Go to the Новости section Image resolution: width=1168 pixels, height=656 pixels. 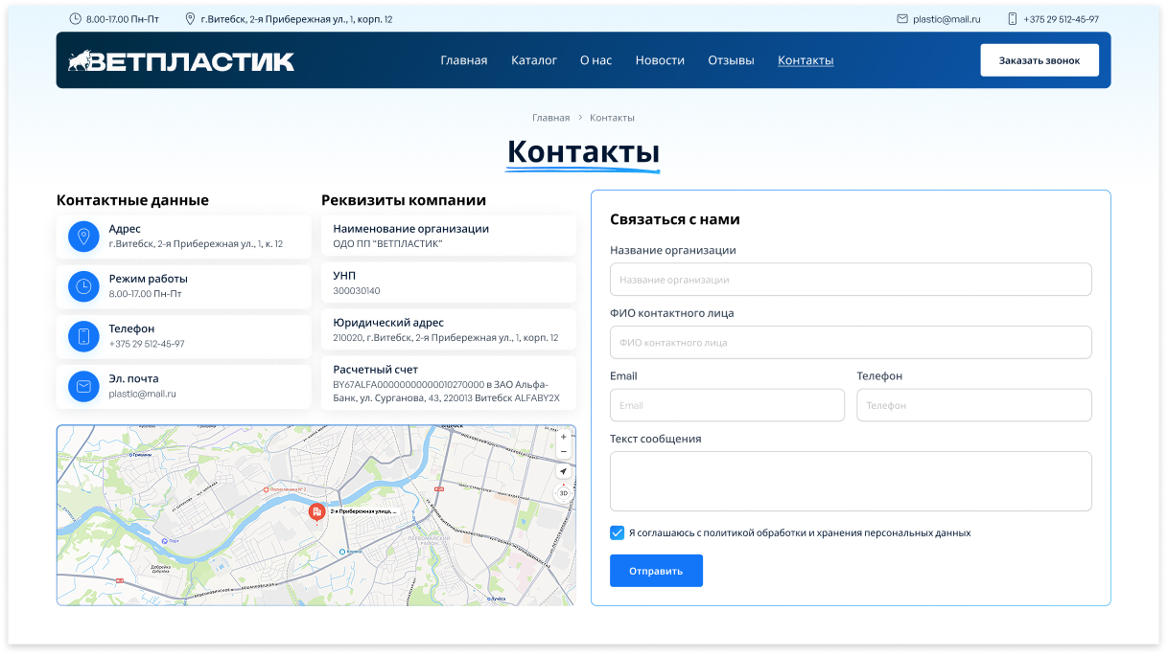(660, 59)
